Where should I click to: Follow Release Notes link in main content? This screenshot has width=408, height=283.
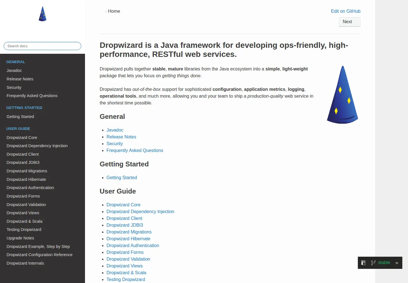(121, 137)
